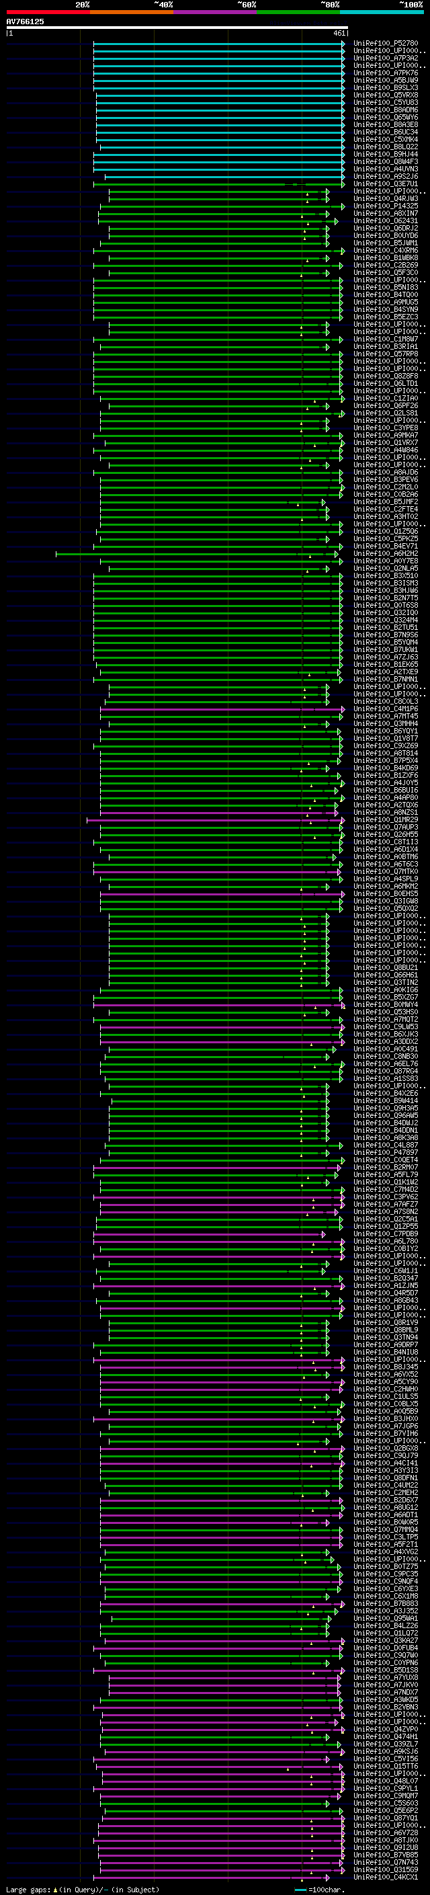
Task: Click UniRef100_A9MKA7 label
Action: [x=386, y=436]
